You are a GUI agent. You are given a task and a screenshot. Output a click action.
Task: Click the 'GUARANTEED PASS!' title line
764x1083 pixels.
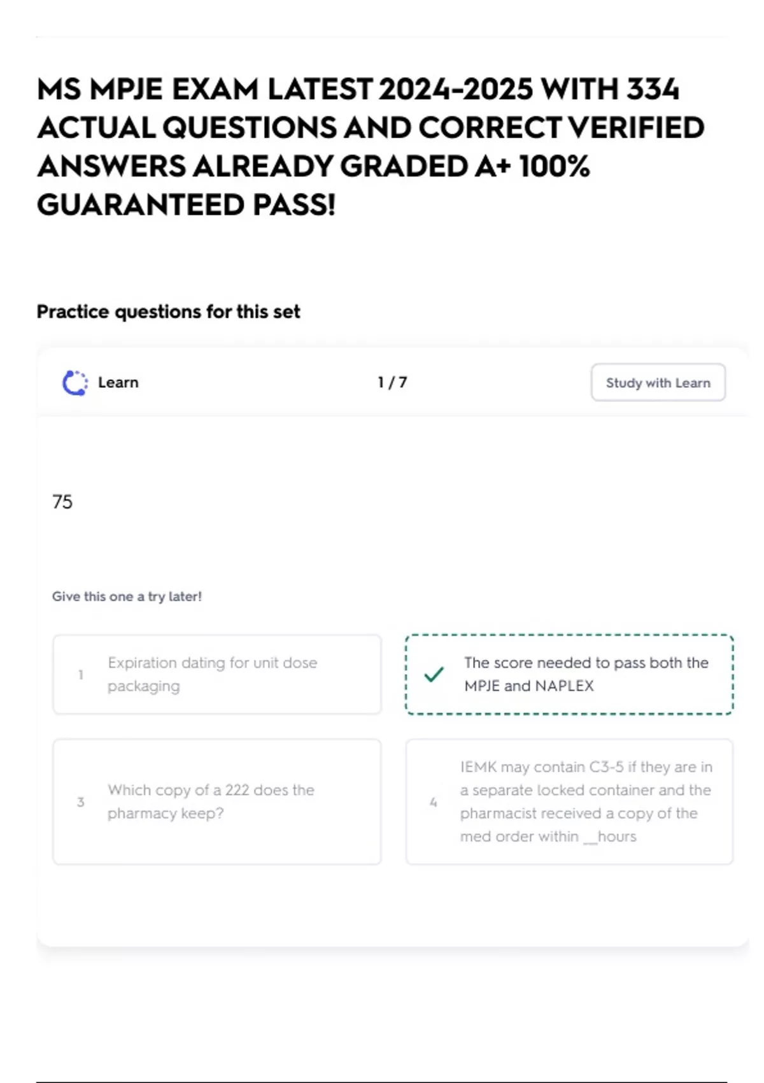(186, 204)
